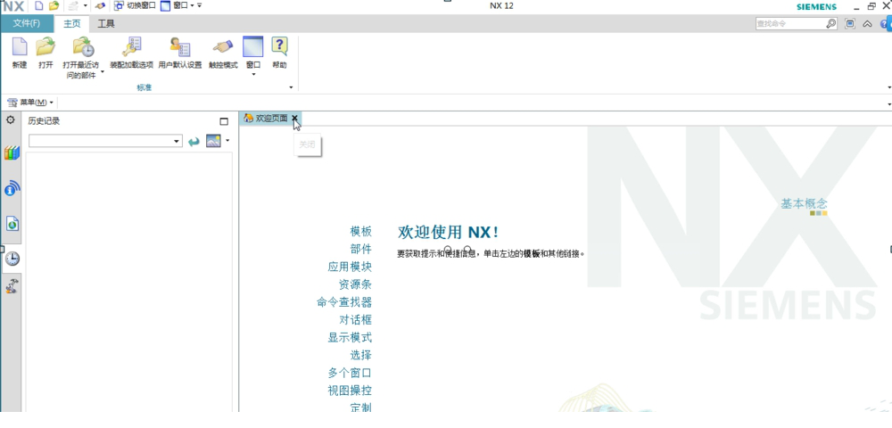Open the dropdown arrow under 窗口 ribbon button

pyautogui.click(x=253, y=74)
